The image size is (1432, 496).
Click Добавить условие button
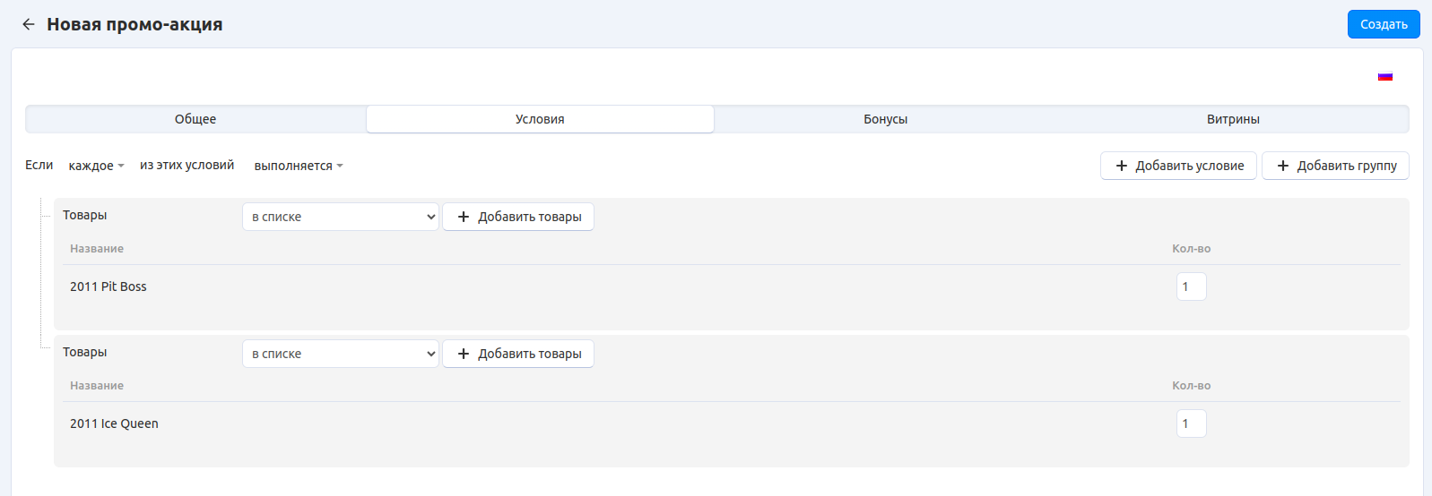coord(1178,166)
